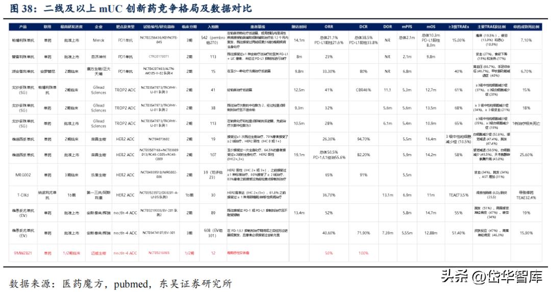Click the red '迈威生物' company cell
This screenshot has width=551, height=292.
98,253
